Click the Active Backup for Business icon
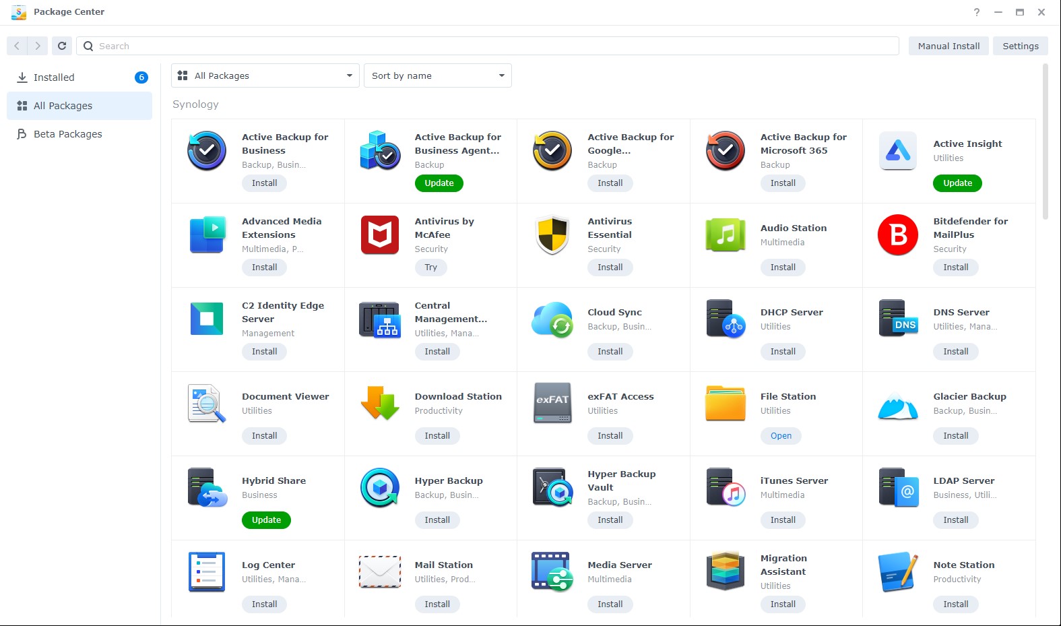This screenshot has height=626, width=1061. 207,150
